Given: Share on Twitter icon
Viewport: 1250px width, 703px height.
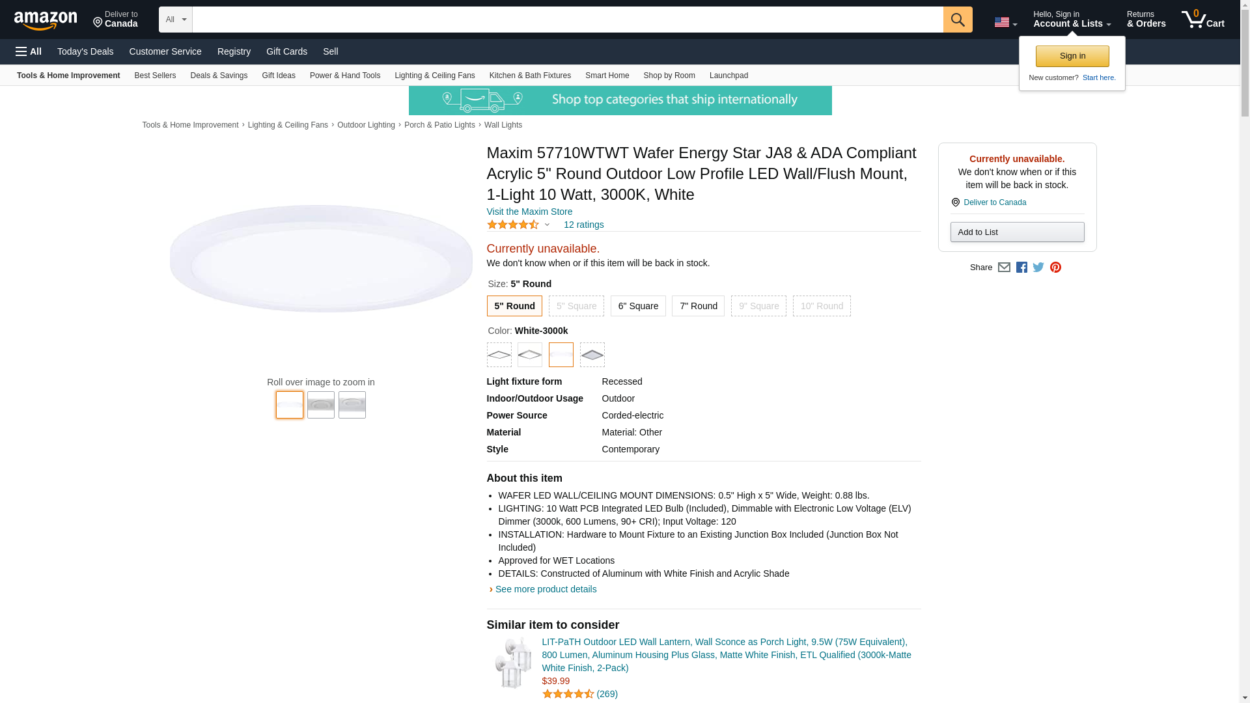Looking at the screenshot, I should pyautogui.click(x=1038, y=268).
